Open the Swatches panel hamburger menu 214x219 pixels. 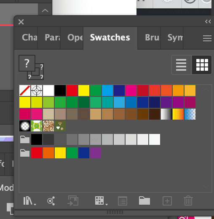click(207, 38)
